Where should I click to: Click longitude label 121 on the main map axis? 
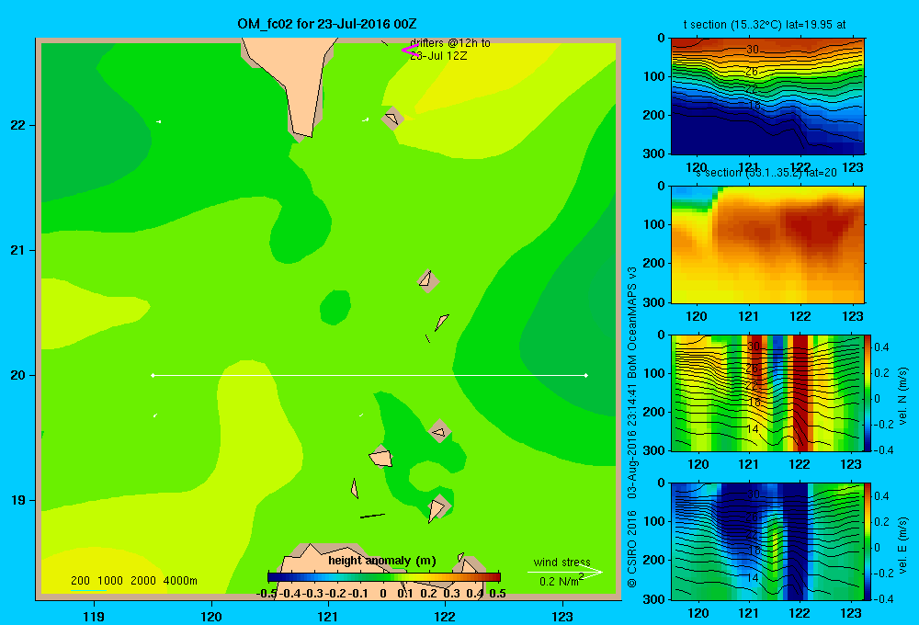328,616
